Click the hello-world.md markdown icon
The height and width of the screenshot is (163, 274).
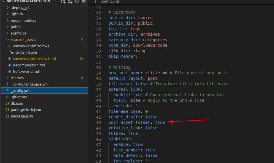(10, 71)
